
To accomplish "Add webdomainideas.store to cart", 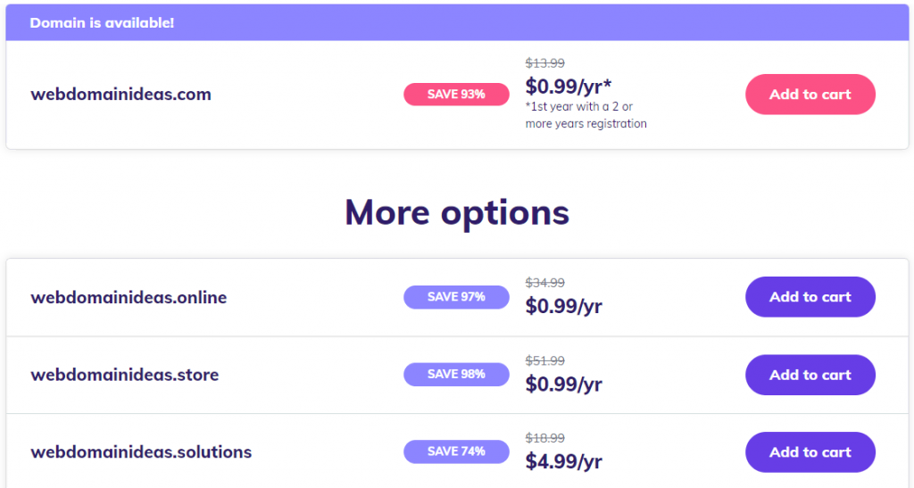I will [x=810, y=375].
